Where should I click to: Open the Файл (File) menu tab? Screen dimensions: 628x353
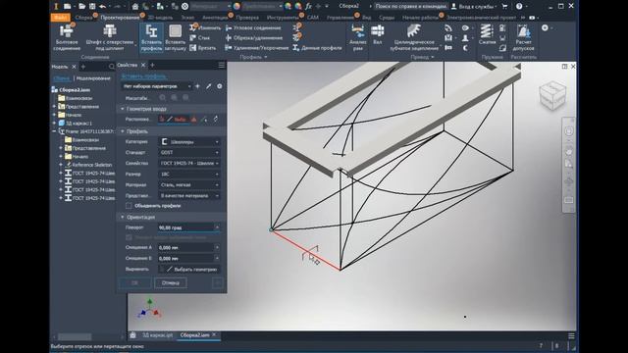click(61, 18)
